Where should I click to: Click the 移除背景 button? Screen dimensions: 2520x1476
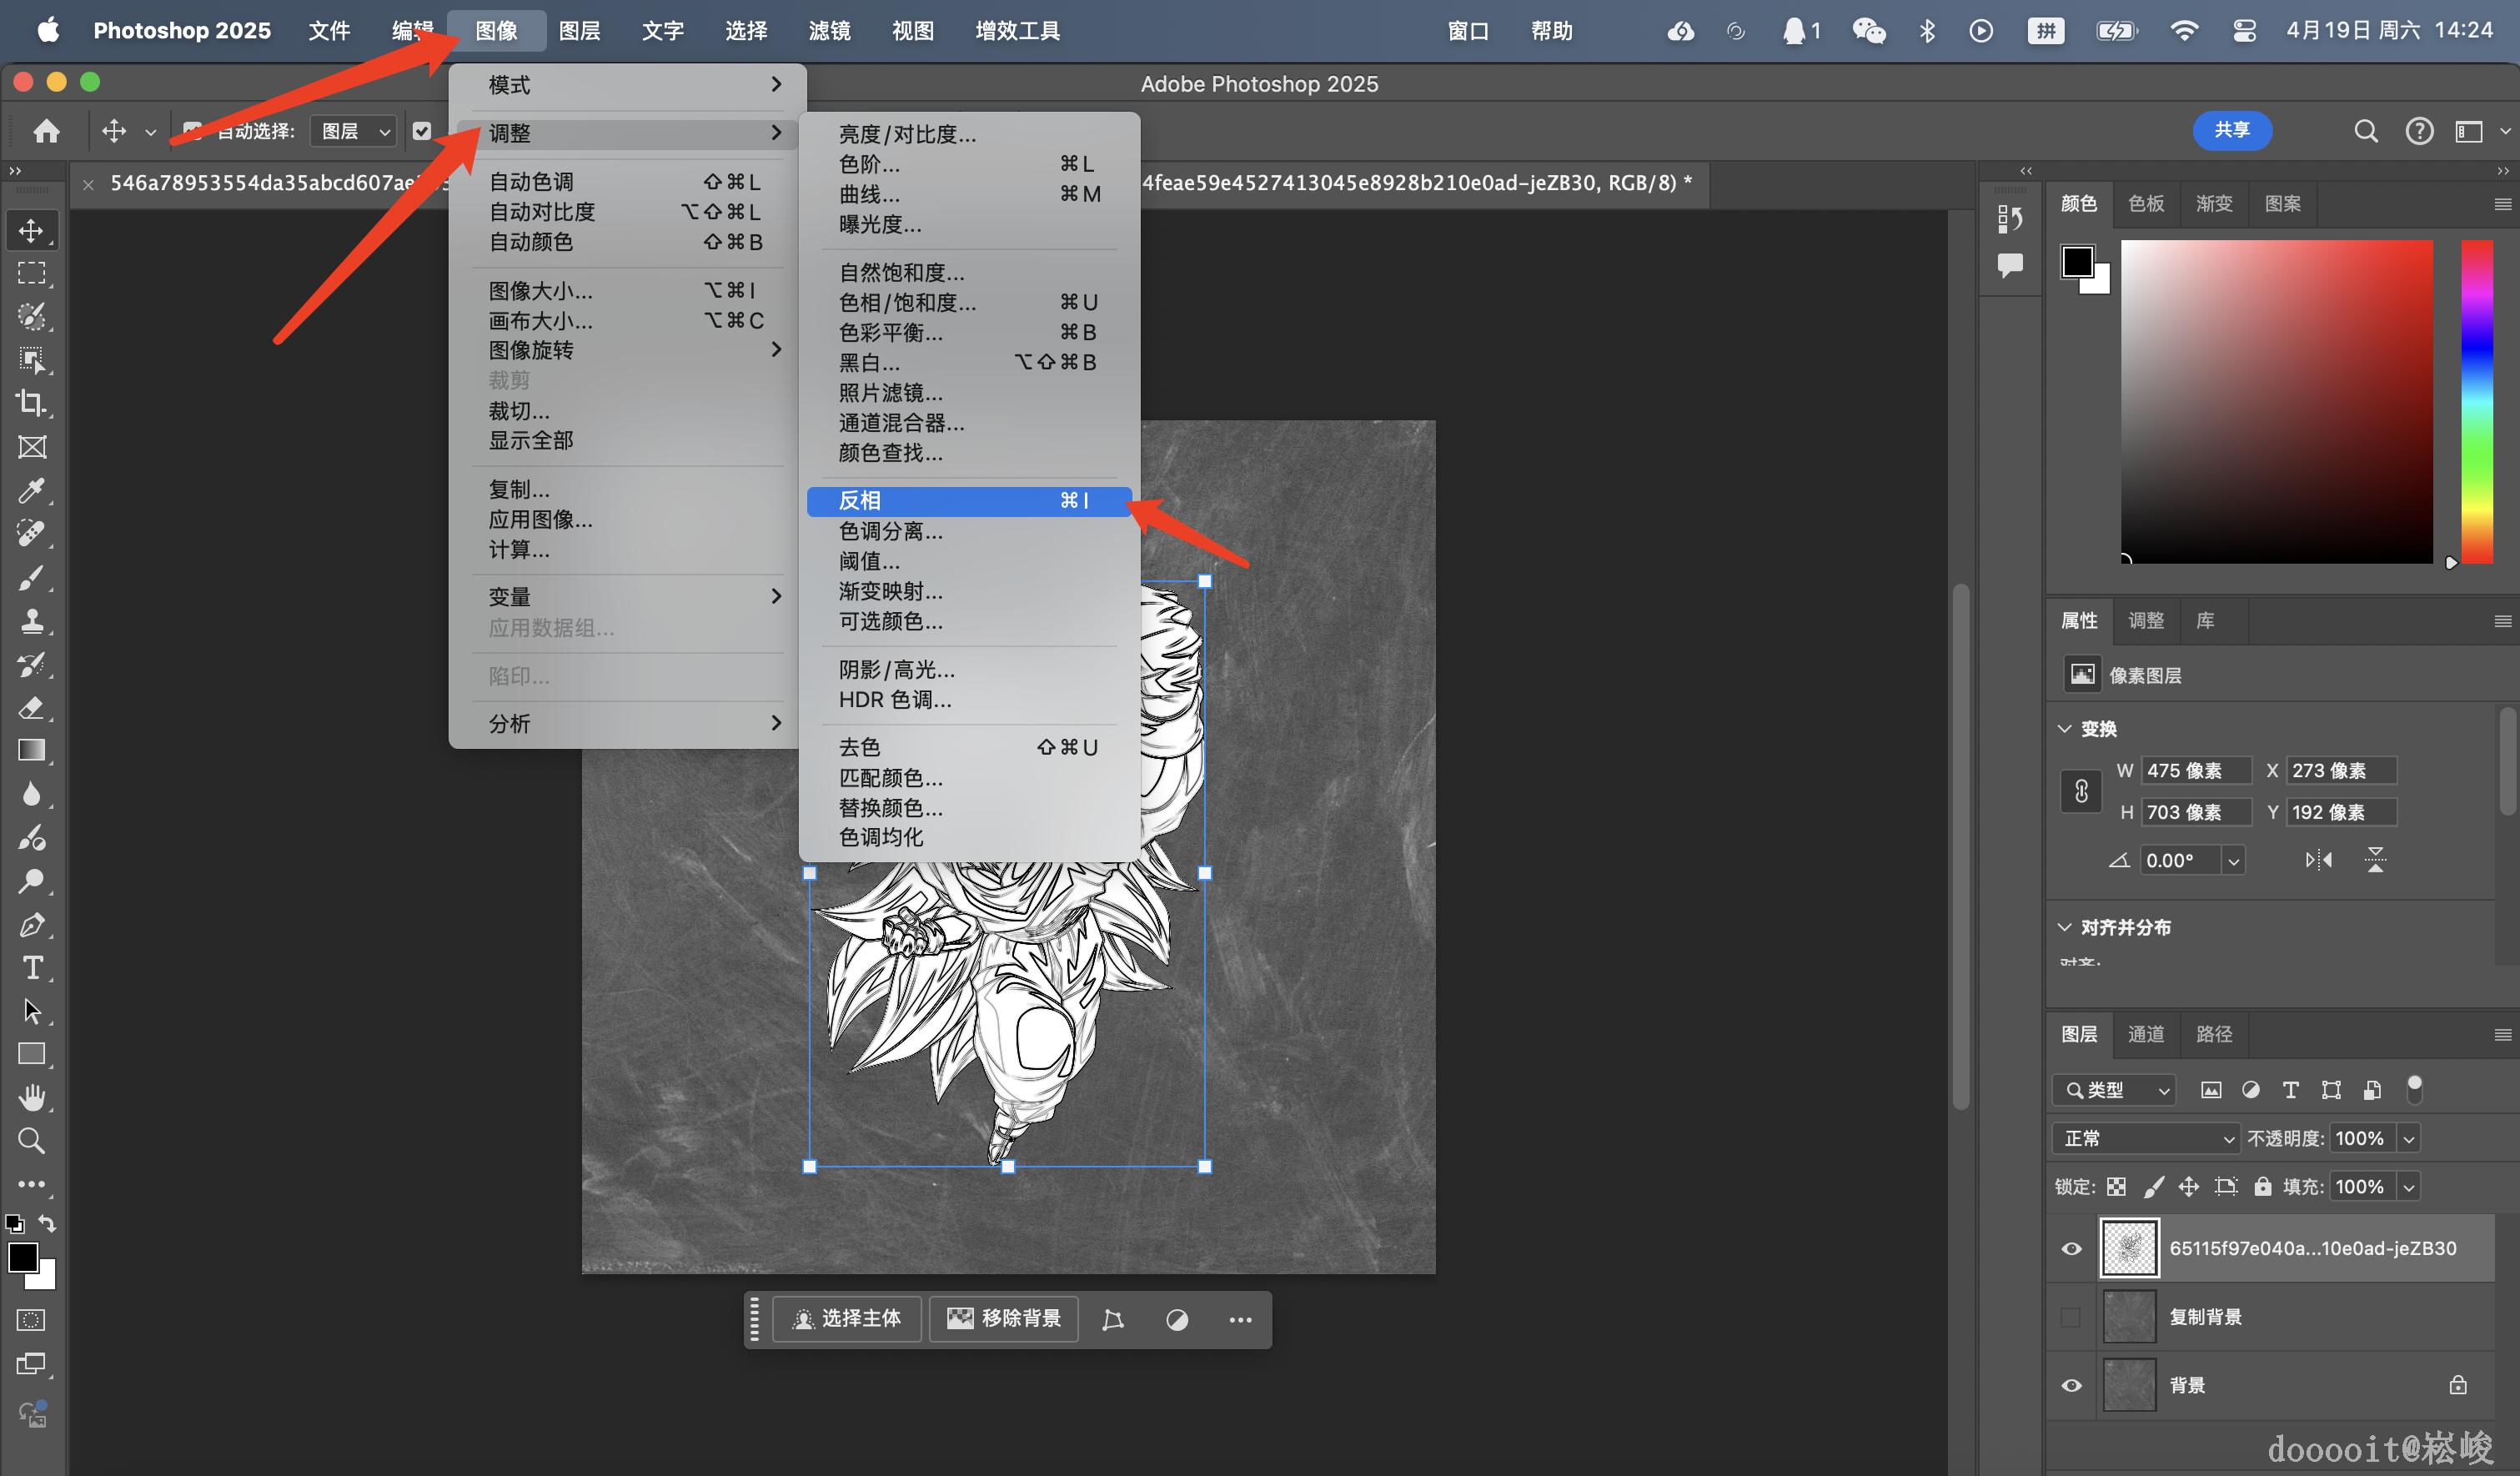coord(1004,1319)
